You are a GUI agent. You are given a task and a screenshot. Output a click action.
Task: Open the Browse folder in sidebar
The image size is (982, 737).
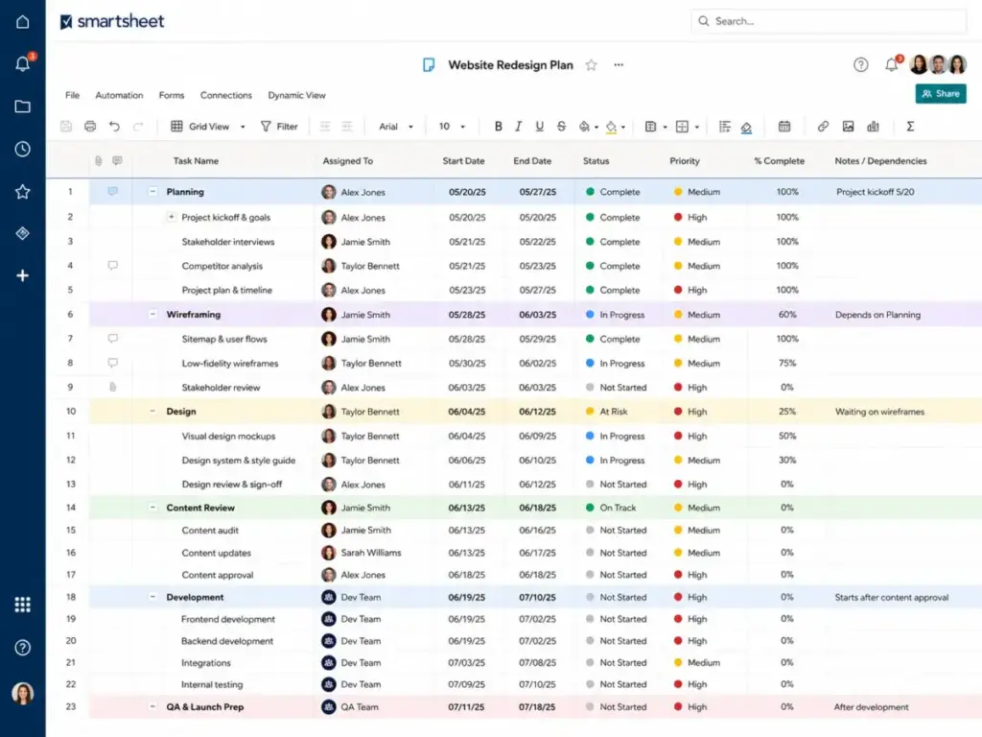pos(23,107)
